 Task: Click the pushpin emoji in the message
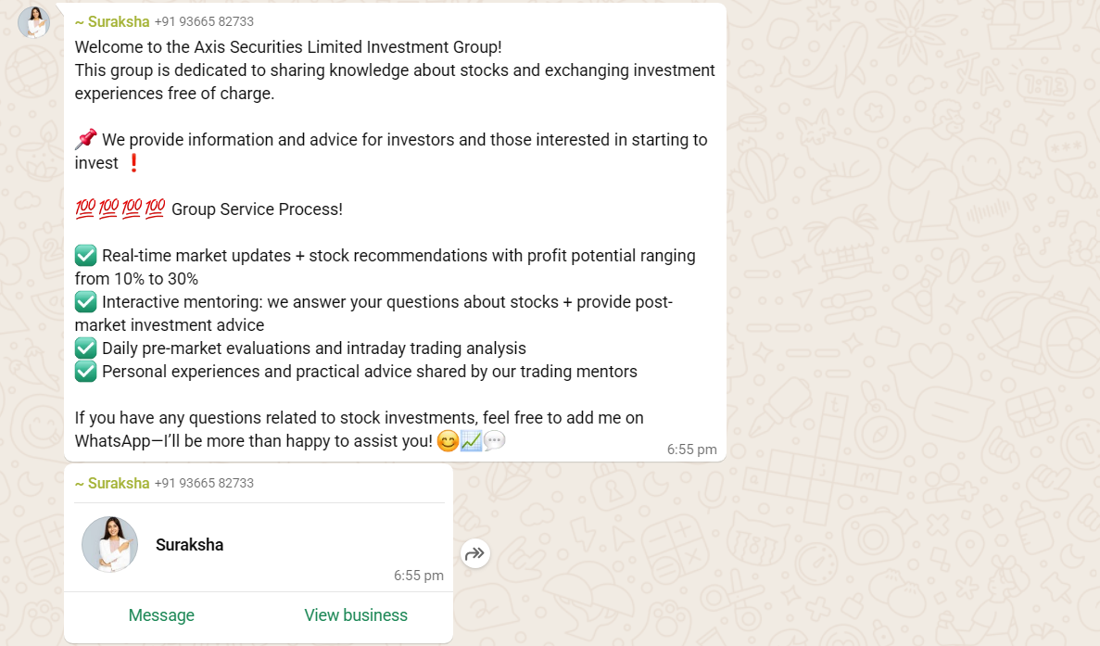[86, 140]
